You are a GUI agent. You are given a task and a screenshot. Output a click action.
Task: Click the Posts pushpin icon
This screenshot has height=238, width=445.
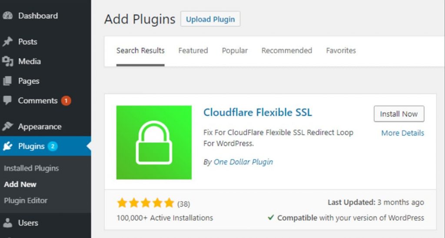point(7,42)
